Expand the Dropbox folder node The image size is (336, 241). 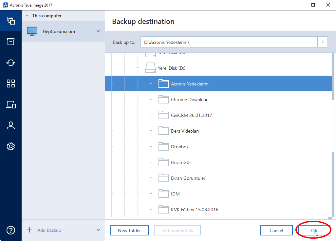coord(151,146)
